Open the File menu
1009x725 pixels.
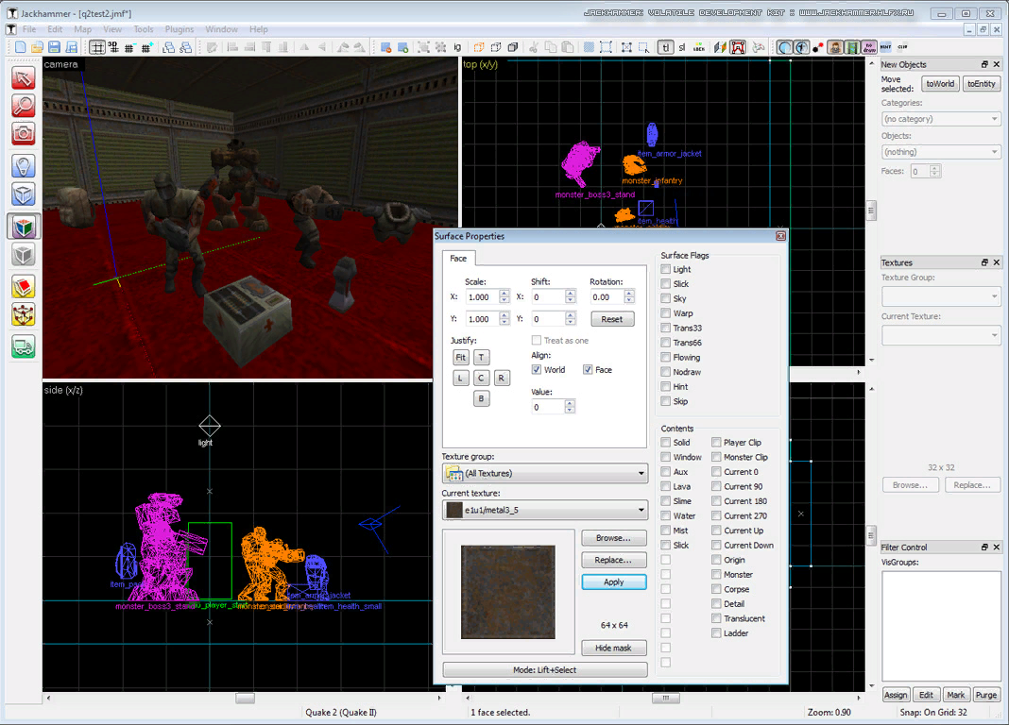tap(29, 29)
